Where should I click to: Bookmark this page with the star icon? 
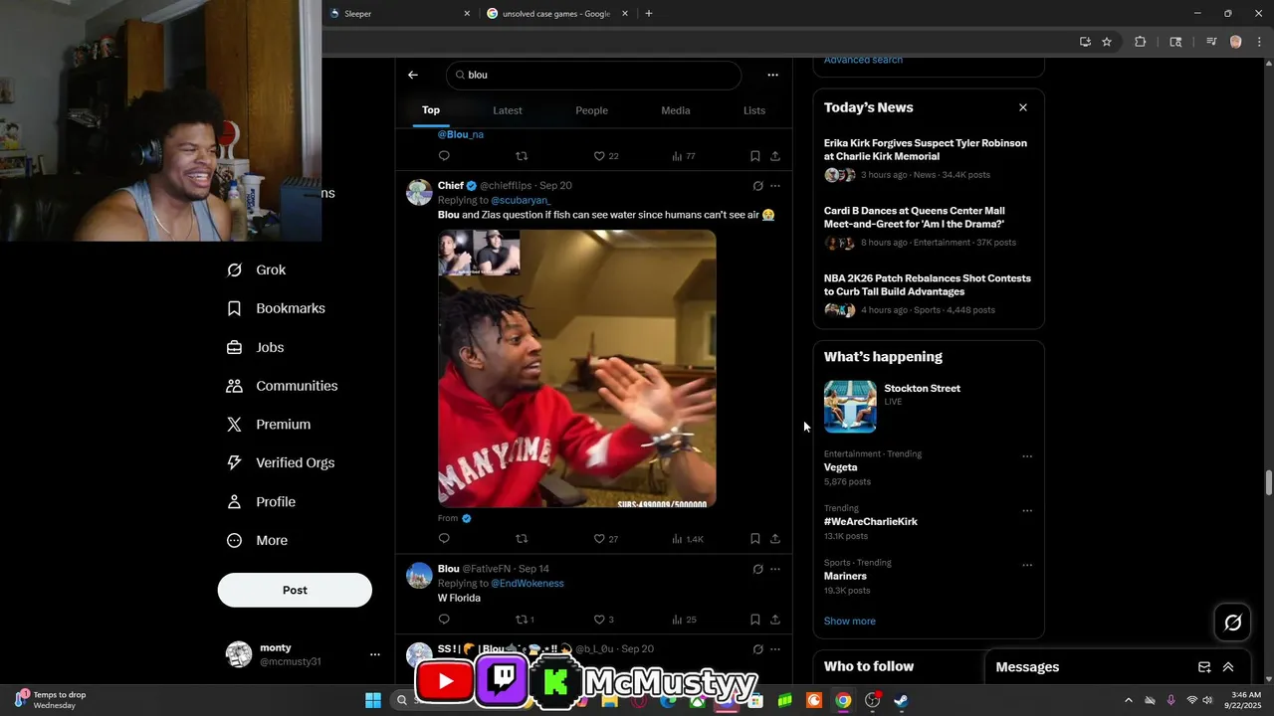1107,42
